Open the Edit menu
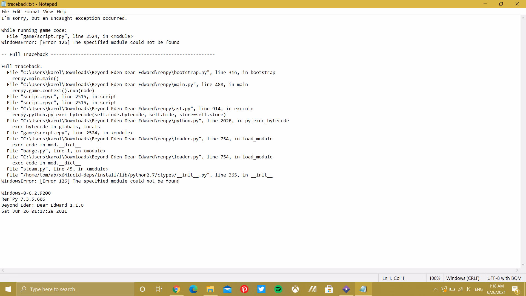This screenshot has width=526, height=296. point(16,12)
